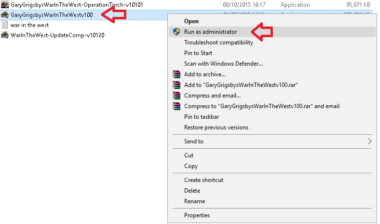
Task: Expand the Send to submenu arrow
Action: [369, 141]
